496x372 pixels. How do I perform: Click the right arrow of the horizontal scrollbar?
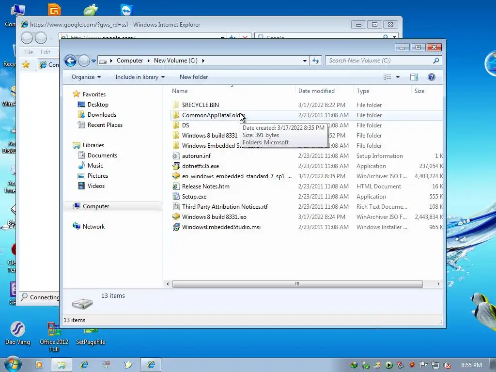438,284
